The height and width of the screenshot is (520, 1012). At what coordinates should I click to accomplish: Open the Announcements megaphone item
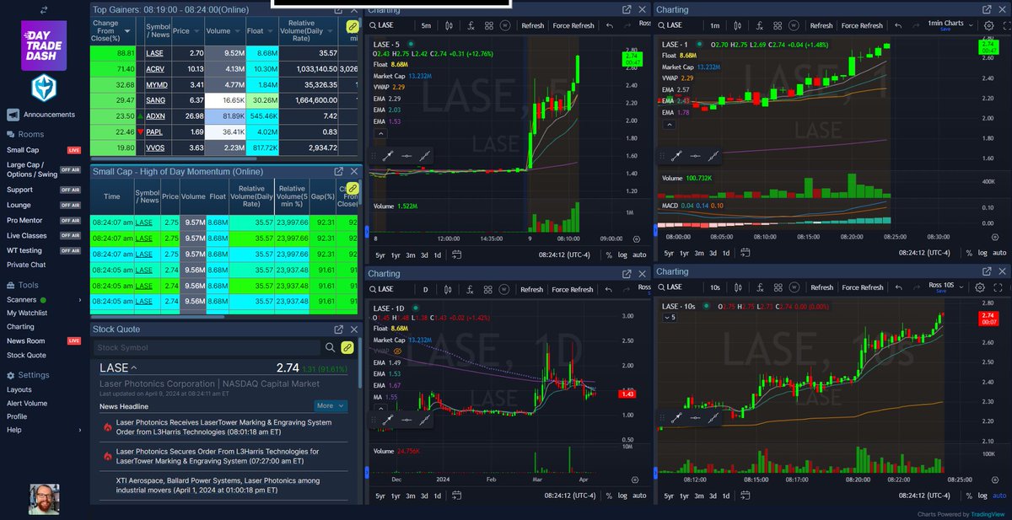tap(41, 115)
